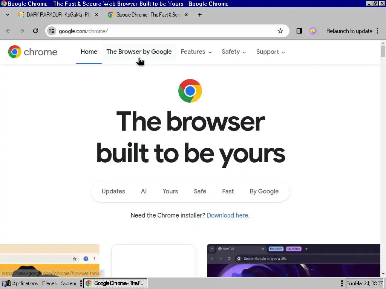Image resolution: width=386 pixels, height=289 pixels.
Task: Open the Places menu in the panel
Action: [49, 283]
